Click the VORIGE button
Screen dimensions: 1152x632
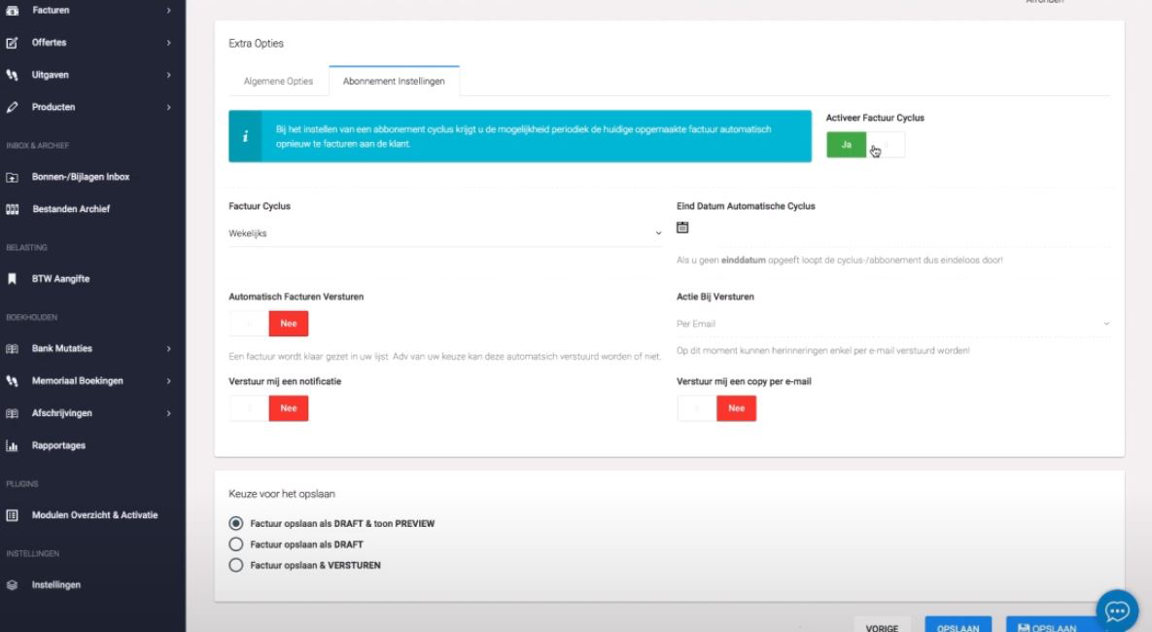[x=882, y=625]
